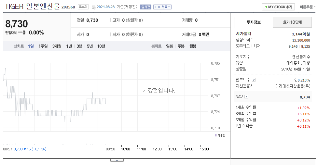Click the 상장주식수 value 13,100,000
Viewport: 318px width, 165px height.
pyautogui.click(x=301, y=40)
